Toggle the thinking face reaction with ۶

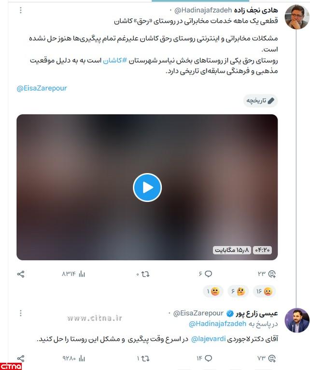pyautogui.click(x=238, y=291)
